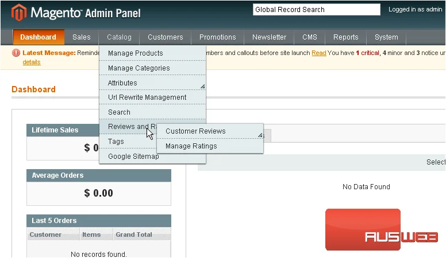Click the red alert icon beside Latest Message
The height and width of the screenshot is (258, 446).
(16, 53)
